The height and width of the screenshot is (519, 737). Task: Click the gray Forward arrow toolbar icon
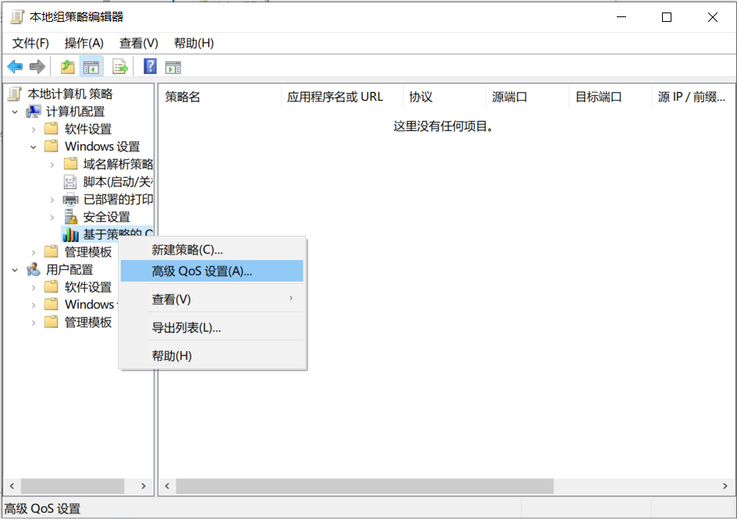[x=37, y=66]
